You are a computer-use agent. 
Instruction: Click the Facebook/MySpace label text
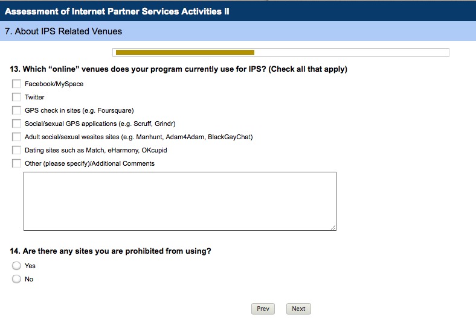tap(54, 84)
